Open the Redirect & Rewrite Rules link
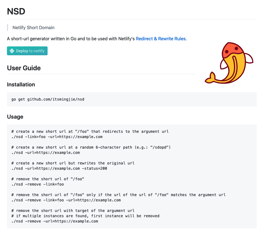The width and height of the screenshot is (261, 230). (x=161, y=39)
